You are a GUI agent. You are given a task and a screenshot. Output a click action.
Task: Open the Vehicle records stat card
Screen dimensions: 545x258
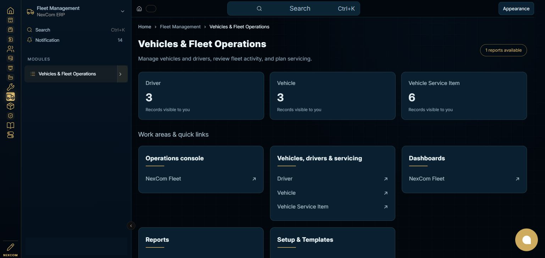tap(332, 96)
